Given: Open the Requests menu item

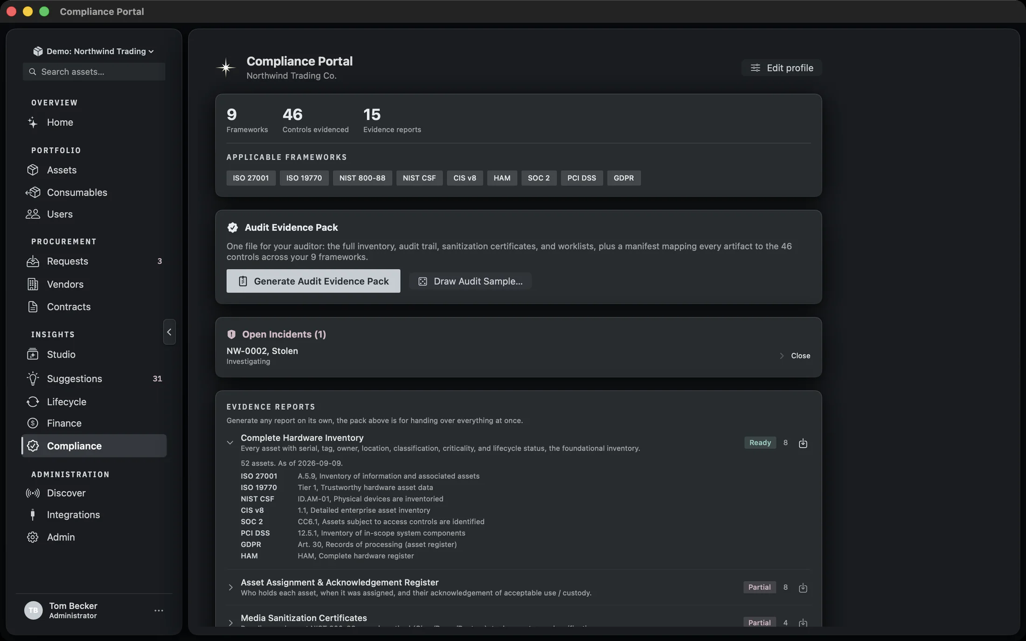Looking at the screenshot, I should [94, 261].
